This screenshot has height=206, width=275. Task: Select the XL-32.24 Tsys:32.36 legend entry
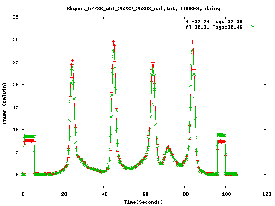click(x=214, y=21)
